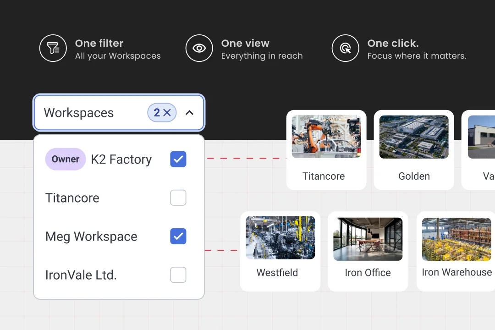Screen dimensions: 495x330
Task: Open the Westfield factory thumbnail
Action: tap(280, 237)
